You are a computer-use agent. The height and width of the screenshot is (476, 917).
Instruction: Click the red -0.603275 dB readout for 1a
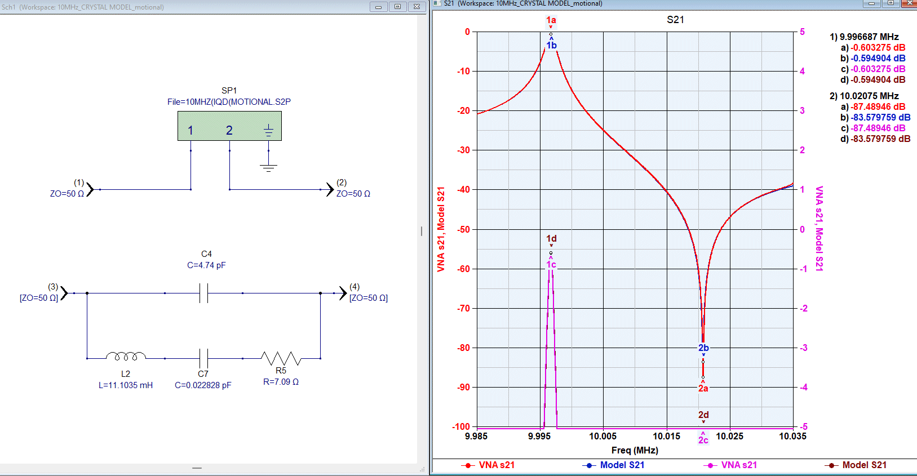point(878,48)
